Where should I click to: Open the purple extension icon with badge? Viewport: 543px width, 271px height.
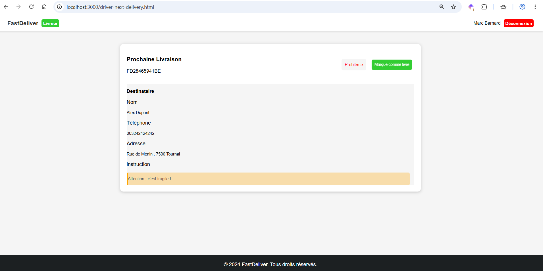coord(471,7)
